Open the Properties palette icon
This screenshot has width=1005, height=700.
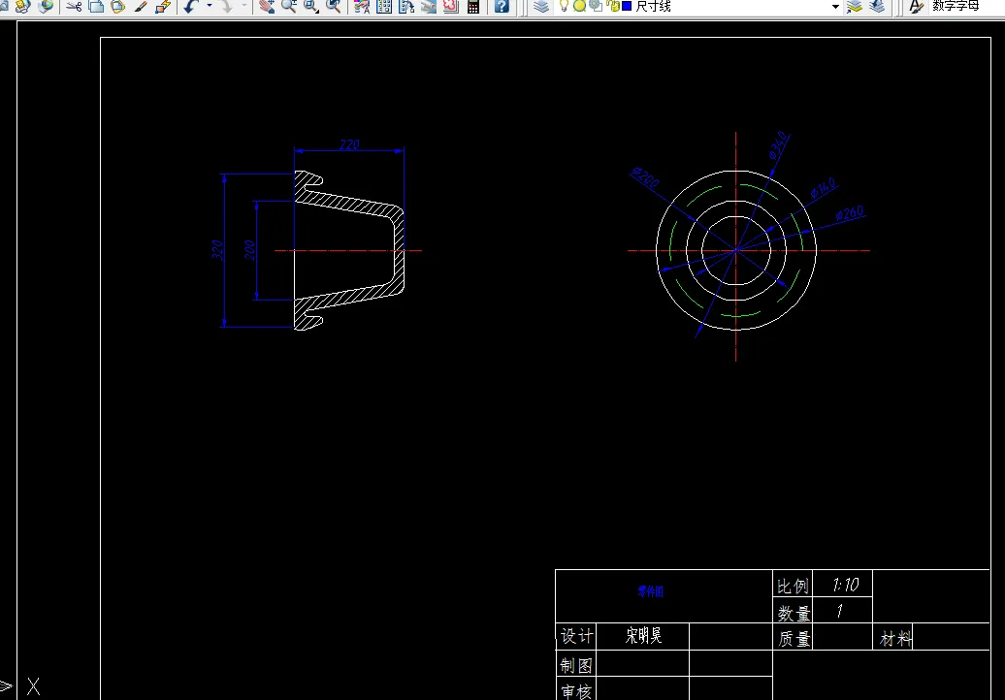(x=362, y=7)
